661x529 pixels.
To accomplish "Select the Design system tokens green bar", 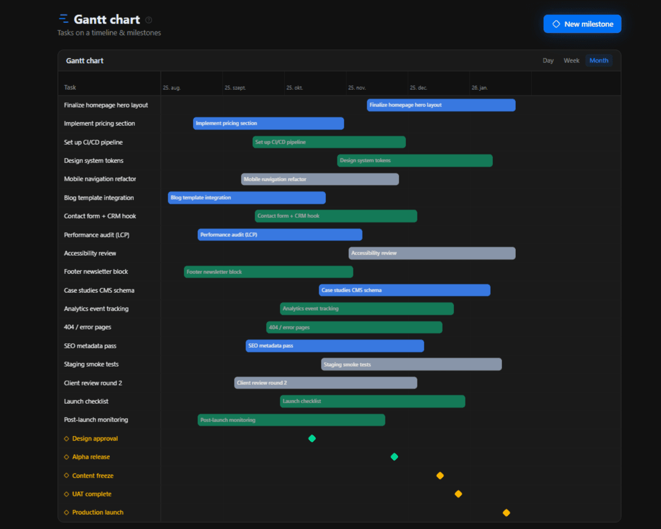I will [x=415, y=161].
